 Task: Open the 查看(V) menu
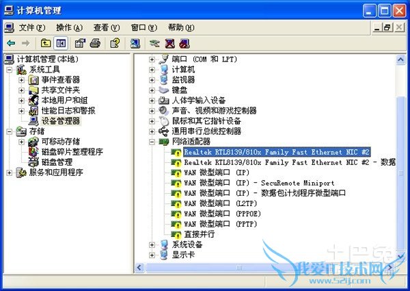107,27
